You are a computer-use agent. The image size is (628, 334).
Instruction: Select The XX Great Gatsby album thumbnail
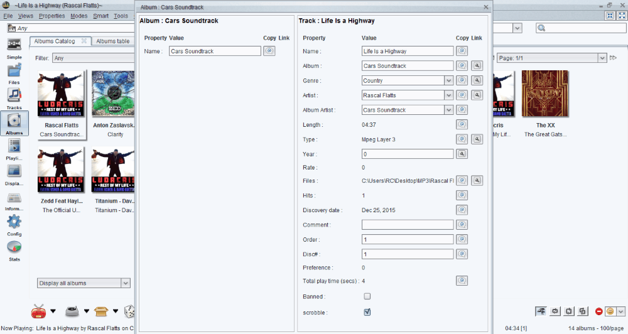click(x=544, y=94)
